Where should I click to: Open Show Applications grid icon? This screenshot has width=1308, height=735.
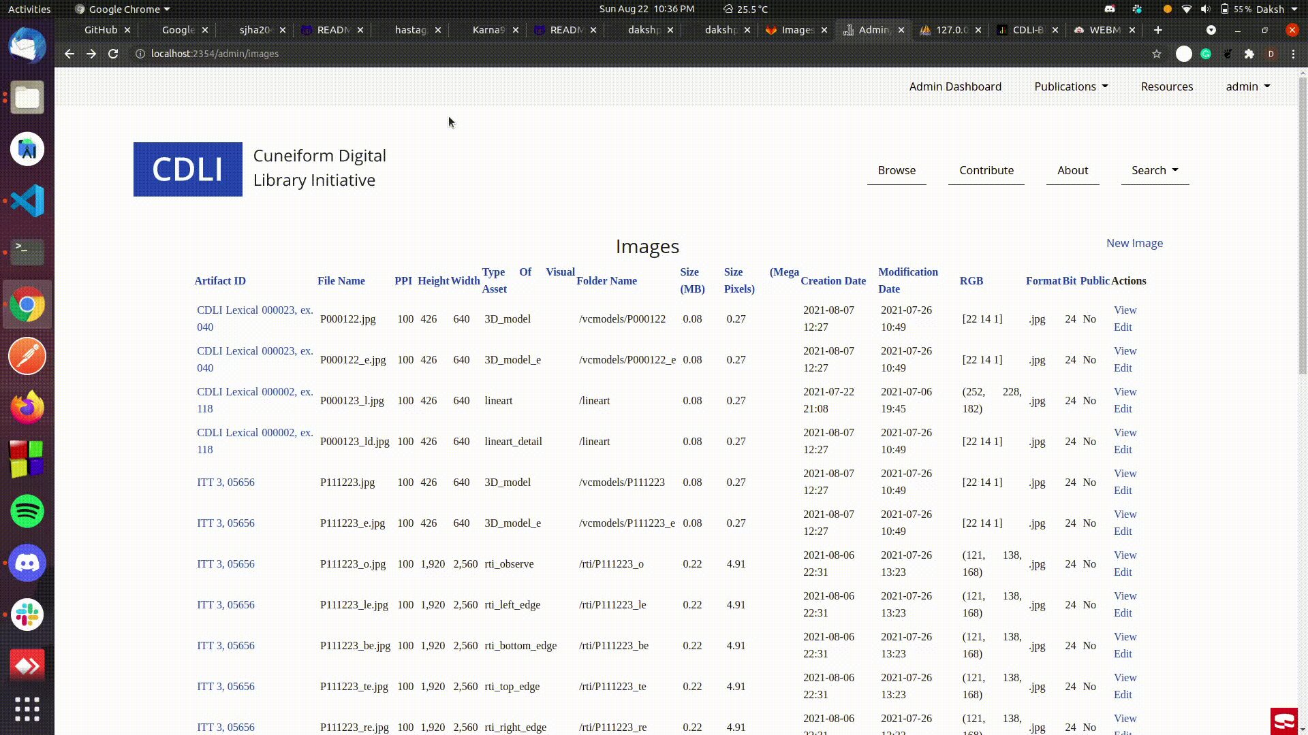click(x=27, y=708)
